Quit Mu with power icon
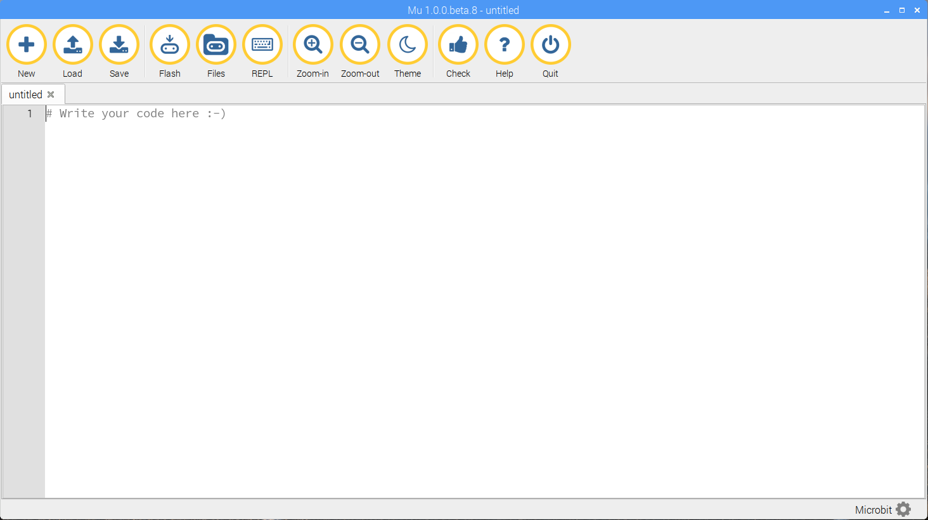Screen dimensions: 928x520 click(x=551, y=44)
